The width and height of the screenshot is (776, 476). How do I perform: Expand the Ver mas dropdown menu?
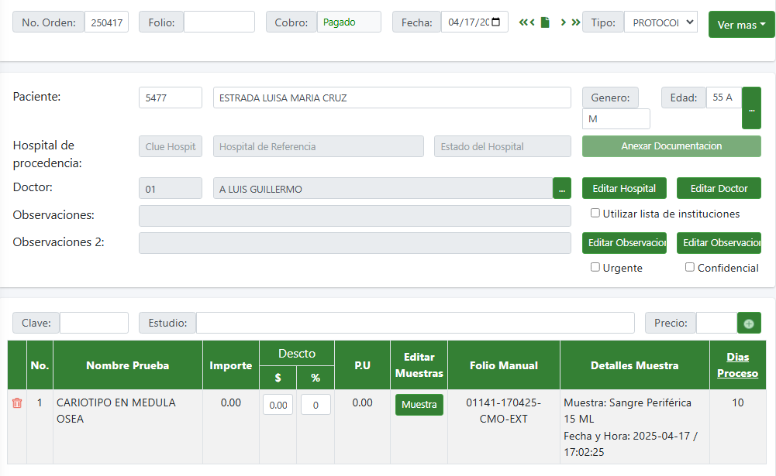[741, 25]
